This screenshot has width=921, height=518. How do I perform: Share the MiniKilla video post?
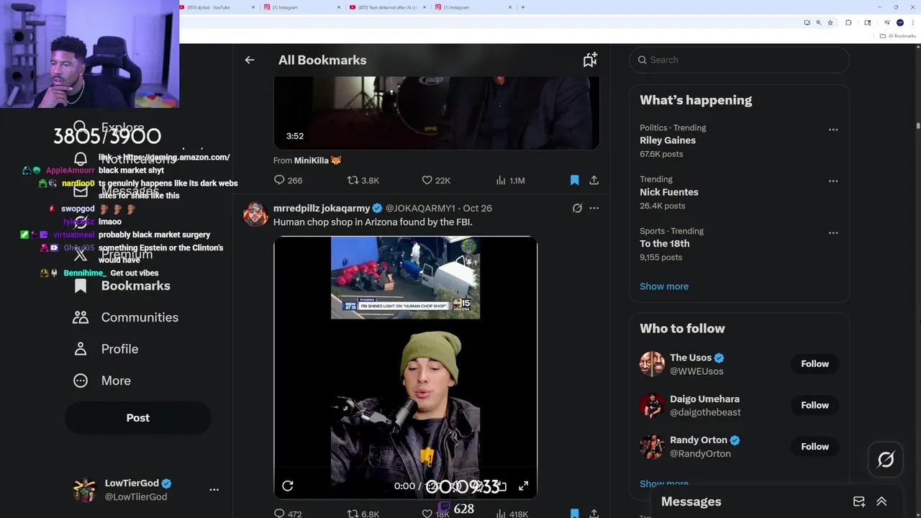594,181
